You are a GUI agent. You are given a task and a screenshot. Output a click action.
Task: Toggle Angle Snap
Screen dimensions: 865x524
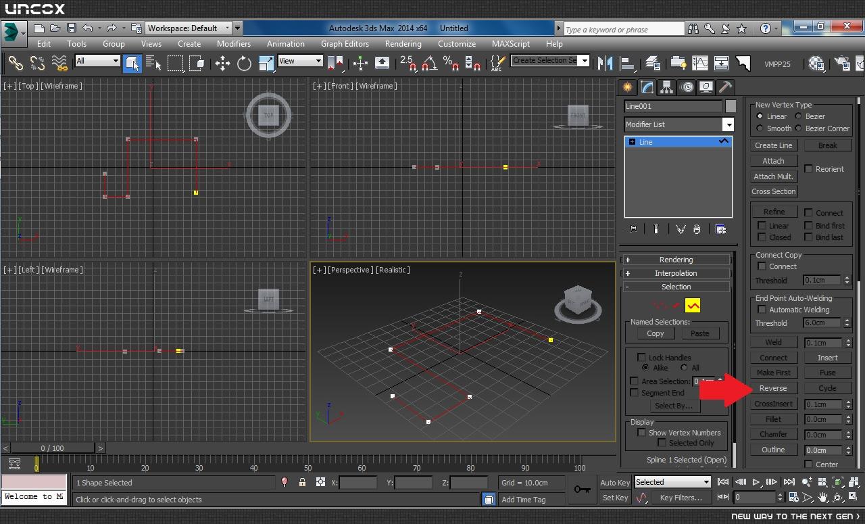point(429,64)
